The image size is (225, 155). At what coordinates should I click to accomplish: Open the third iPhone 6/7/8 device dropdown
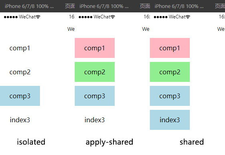179,6
